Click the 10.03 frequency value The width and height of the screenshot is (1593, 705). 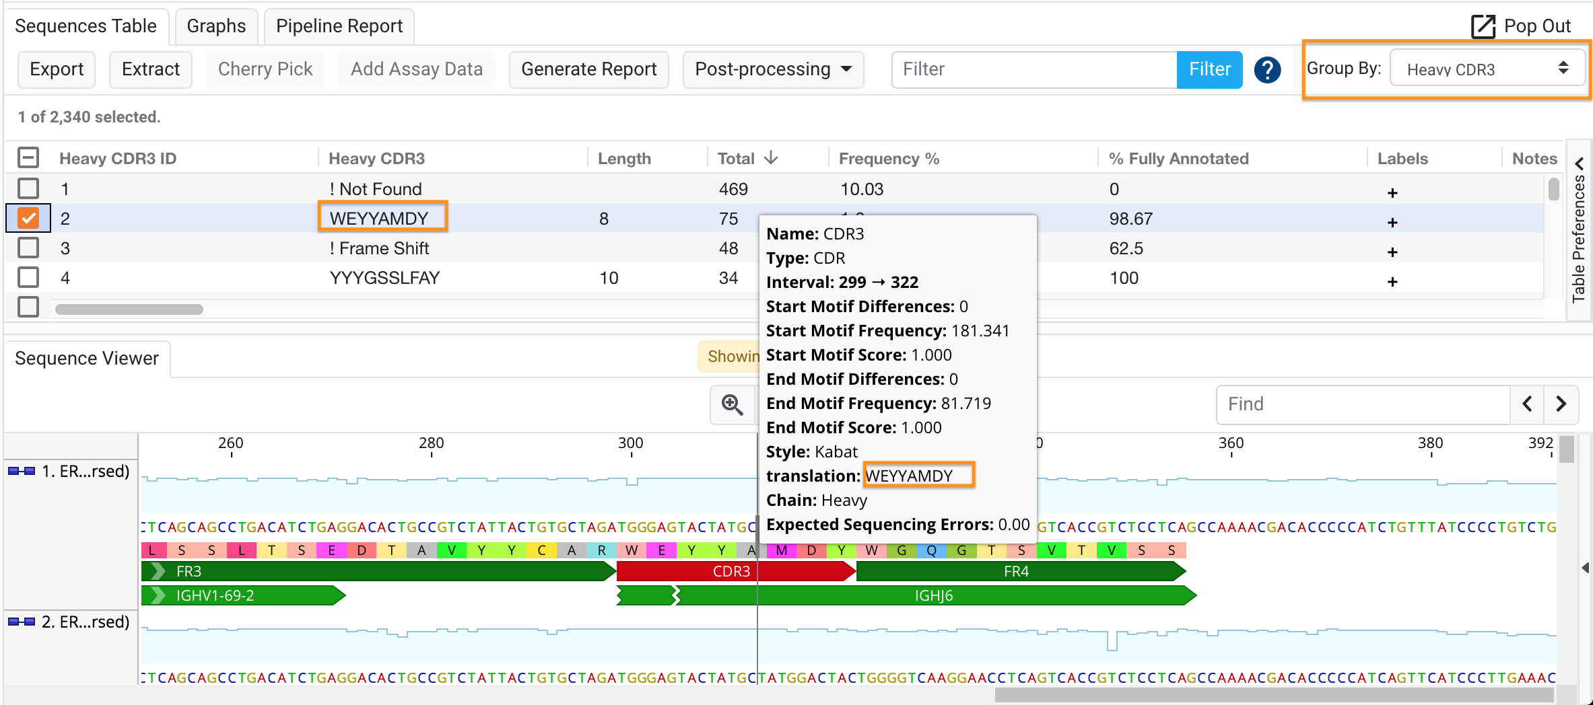tap(862, 189)
